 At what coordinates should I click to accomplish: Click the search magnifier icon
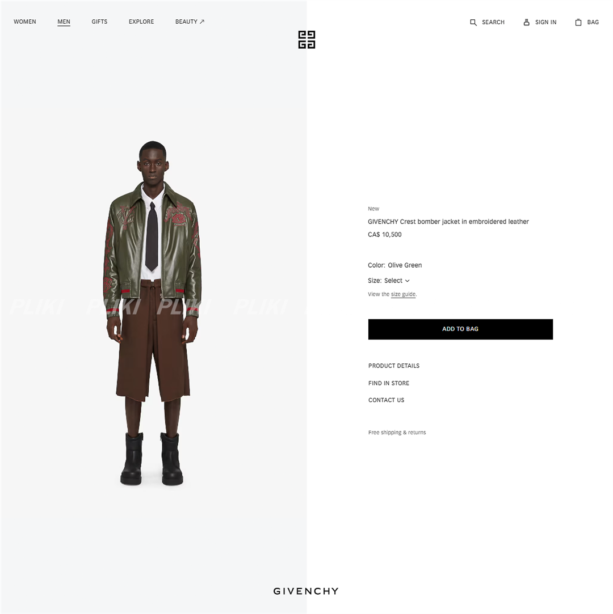pos(473,22)
